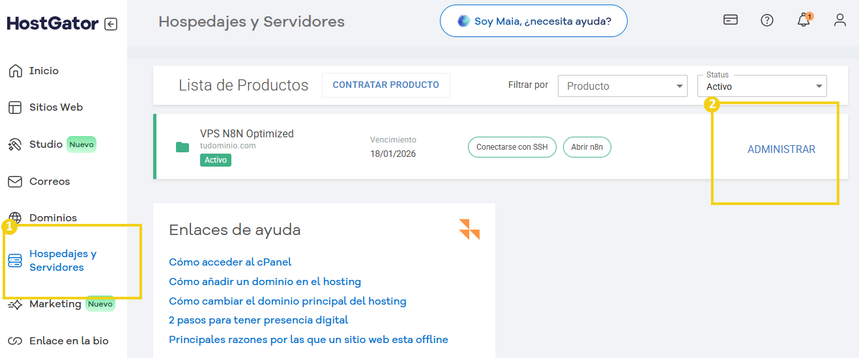Open the Producto filter dropdown

(x=622, y=86)
